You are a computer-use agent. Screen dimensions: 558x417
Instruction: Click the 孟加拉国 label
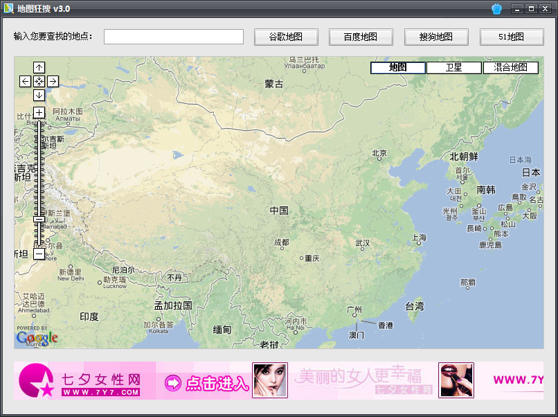pos(173,305)
